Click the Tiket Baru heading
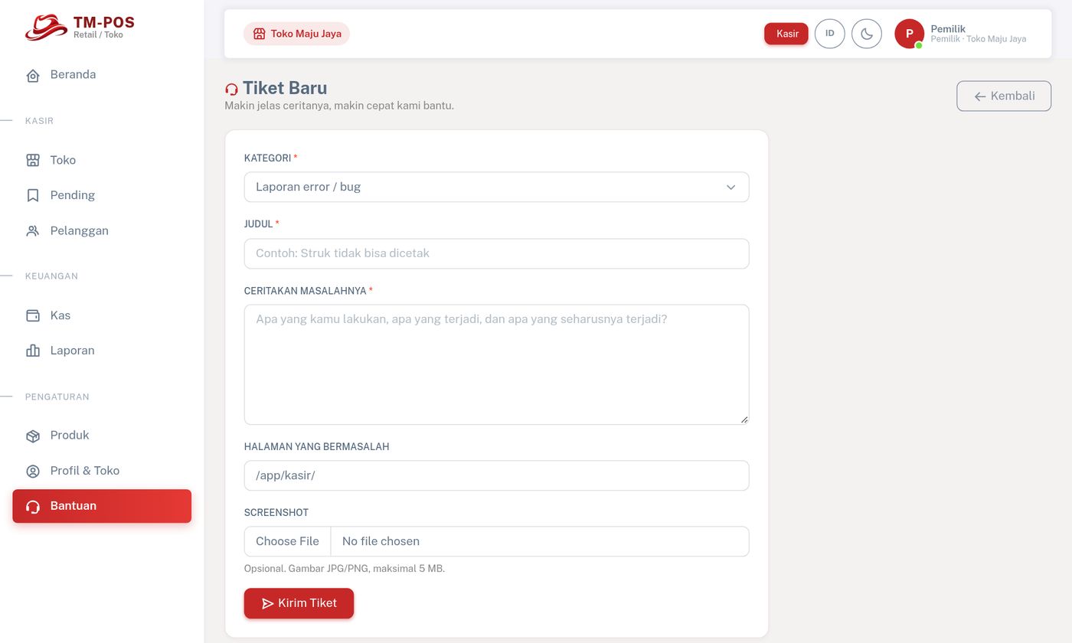 tap(285, 88)
